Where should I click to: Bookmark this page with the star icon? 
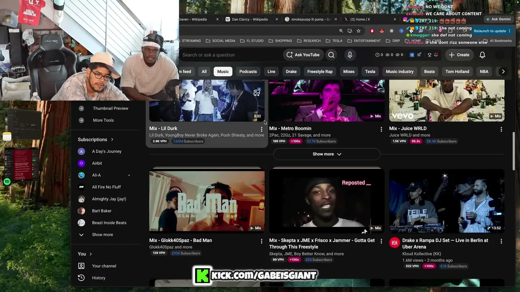358,31
